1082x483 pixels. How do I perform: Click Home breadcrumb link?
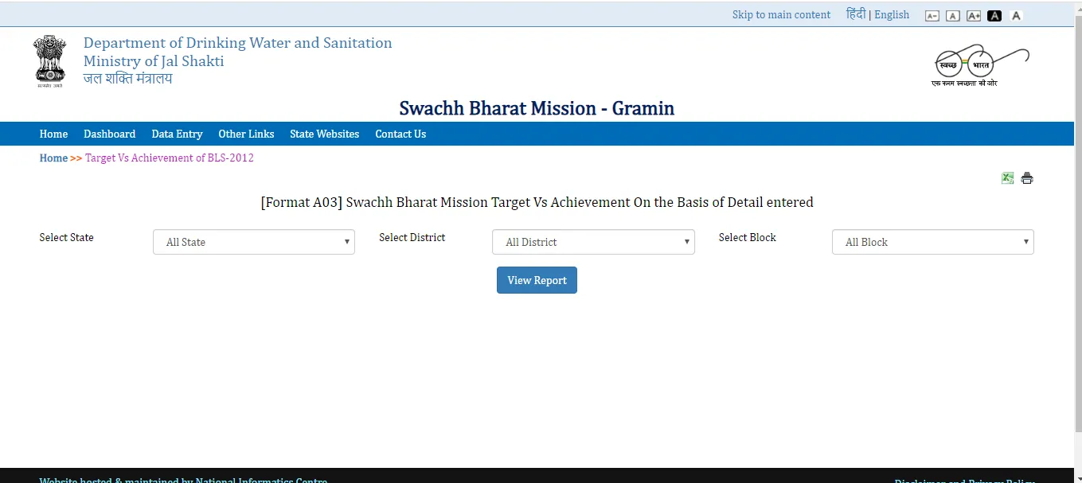tap(53, 158)
